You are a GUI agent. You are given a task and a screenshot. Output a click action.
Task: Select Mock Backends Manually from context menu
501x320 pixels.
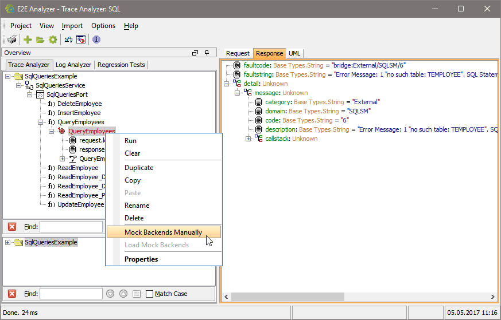pyautogui.click(x=163, y=232)
